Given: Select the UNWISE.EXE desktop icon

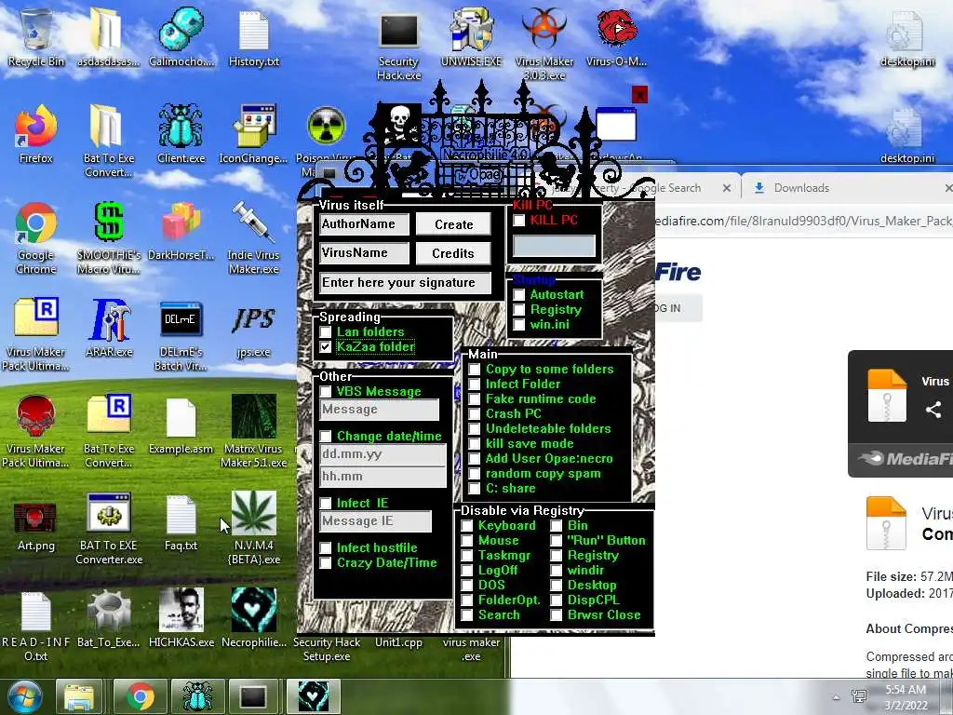Looking at the screenshot, I should [471, 37].
